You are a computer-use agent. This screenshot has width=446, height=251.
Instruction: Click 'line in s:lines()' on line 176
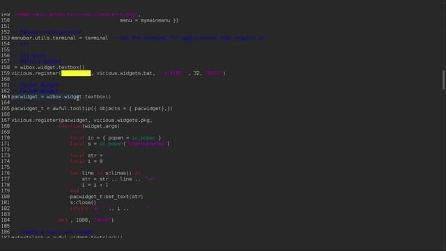coord(107,174)
